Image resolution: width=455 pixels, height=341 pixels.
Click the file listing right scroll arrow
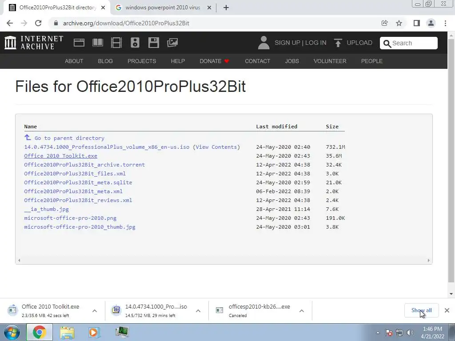click(429, 260)
